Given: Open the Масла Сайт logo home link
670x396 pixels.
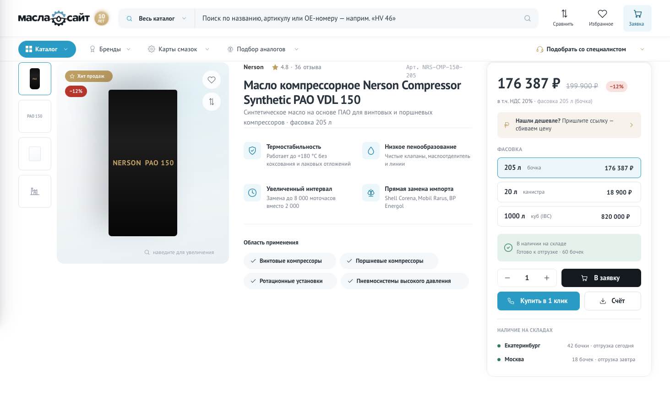Looking at the screenshot, I should [54, 18].
